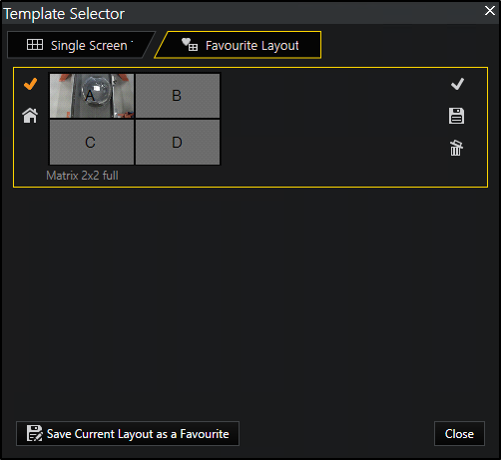Select empty cell B in the matrix
The height and width of the screenshot is (460, 501).
pyautogui.click(x=178, y=96)
